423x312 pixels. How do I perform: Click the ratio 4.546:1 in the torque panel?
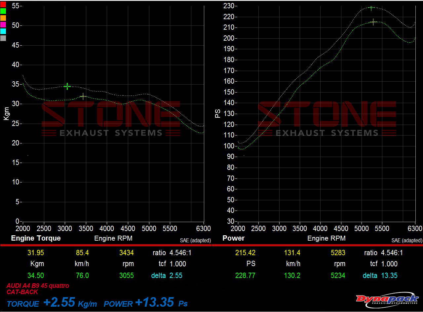tap(172, 253)
